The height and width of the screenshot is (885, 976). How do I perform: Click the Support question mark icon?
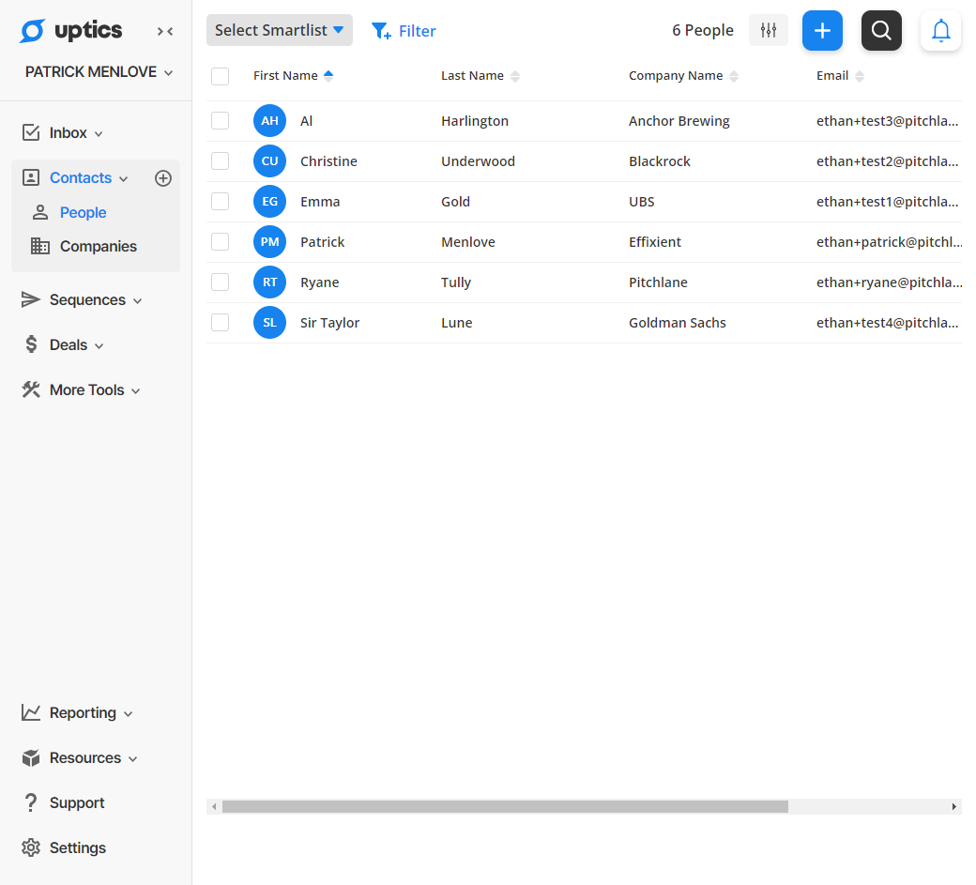coord(31,802)
